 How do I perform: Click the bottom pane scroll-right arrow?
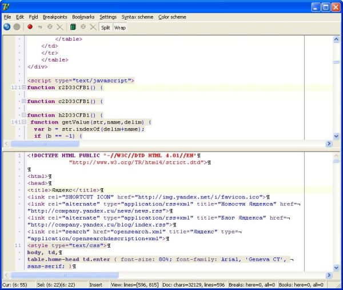[x=329, y=275]
